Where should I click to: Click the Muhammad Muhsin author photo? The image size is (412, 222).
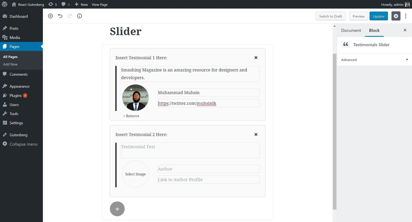(x=135, y=98)
